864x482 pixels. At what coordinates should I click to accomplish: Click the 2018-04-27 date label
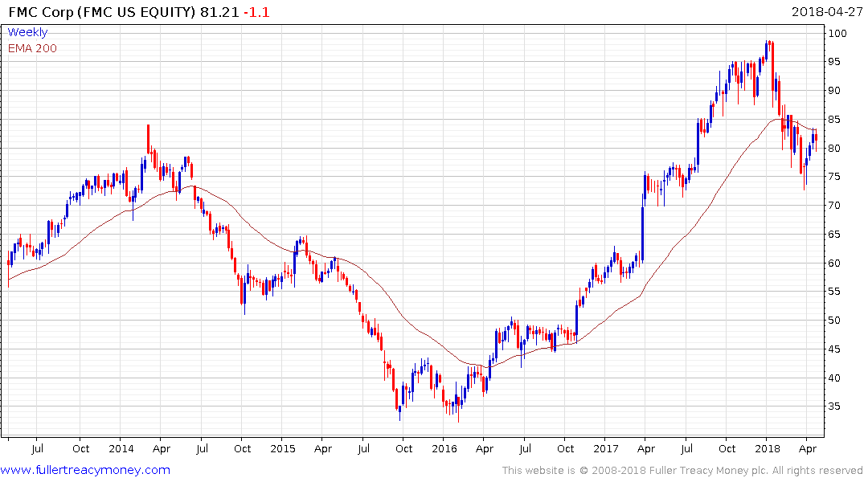pyautogui.click(x=827, y=12)
